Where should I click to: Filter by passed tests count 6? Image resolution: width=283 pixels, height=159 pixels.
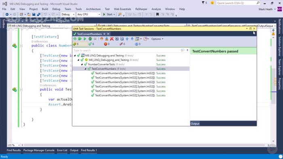pos(91,44)
